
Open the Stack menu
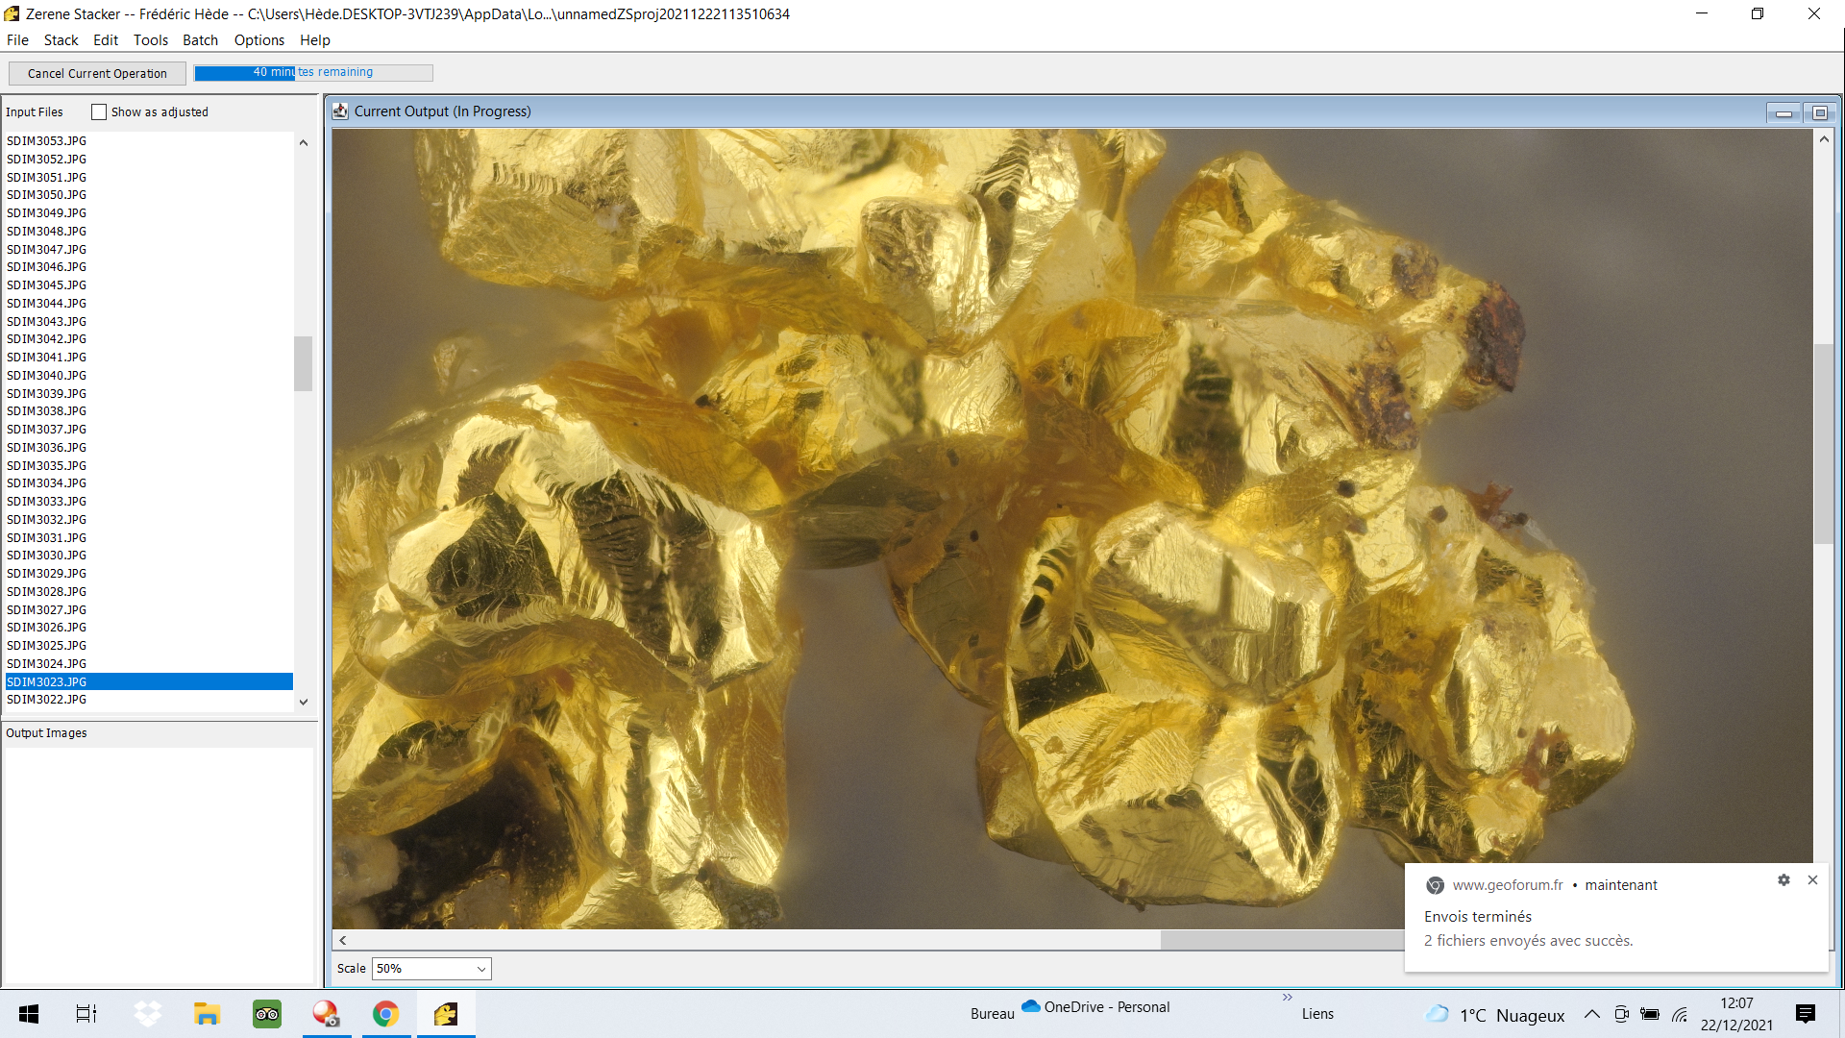[x=61, y=40]
